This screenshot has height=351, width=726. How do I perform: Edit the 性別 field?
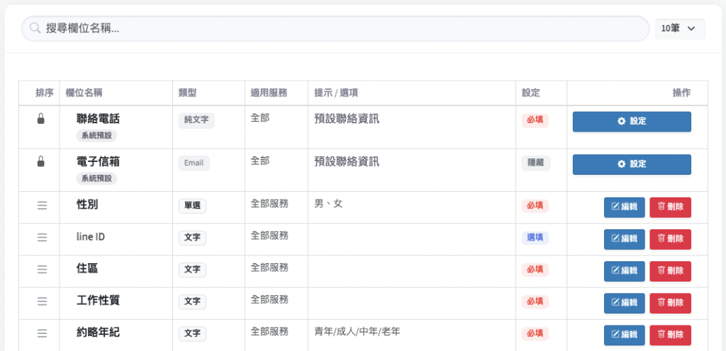(624, 207)
